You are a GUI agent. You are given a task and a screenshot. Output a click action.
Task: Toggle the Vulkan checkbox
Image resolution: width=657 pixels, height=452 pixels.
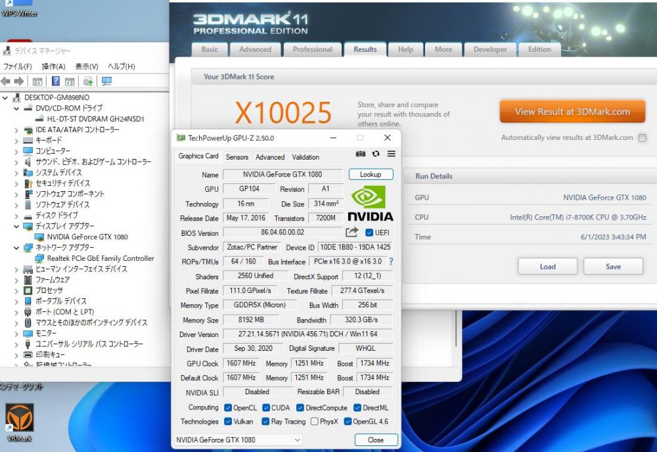[228, 421]
